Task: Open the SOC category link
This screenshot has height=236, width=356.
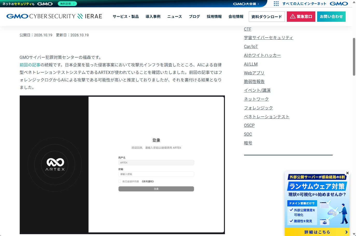Action: coord(248,134)
